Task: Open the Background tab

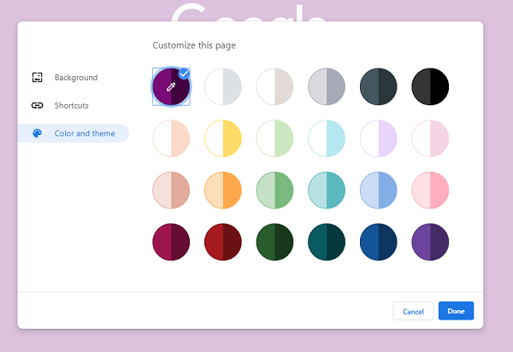Action: (75, 78)
